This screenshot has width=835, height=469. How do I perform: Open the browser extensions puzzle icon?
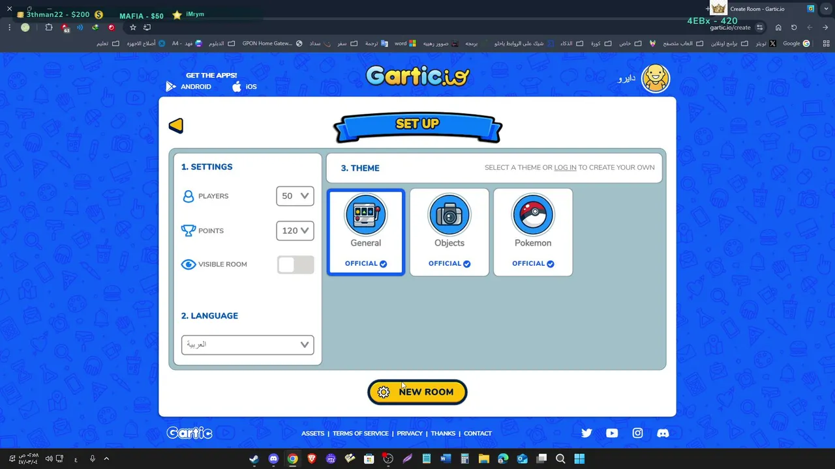pyautogui.click(x=49, y=27)
